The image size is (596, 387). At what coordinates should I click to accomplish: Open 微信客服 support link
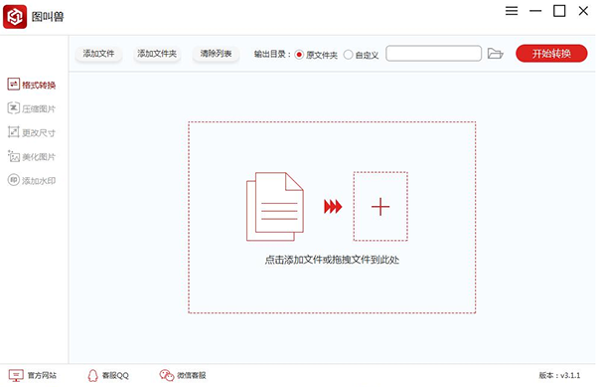183,376
